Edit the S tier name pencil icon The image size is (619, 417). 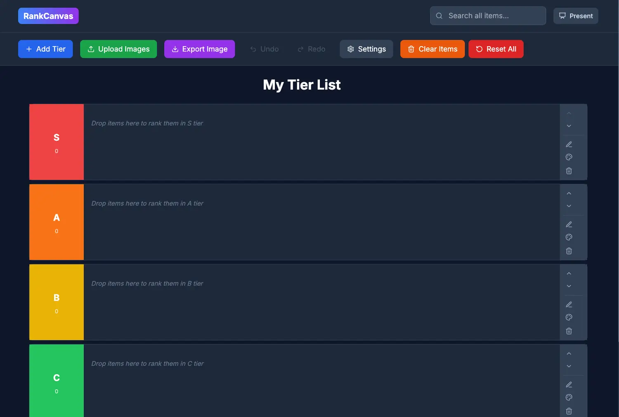[x=569, y=144]
